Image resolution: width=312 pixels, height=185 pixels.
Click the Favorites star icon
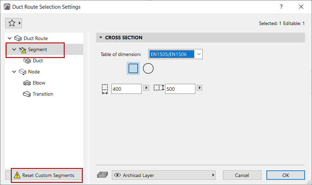[12, 23]
